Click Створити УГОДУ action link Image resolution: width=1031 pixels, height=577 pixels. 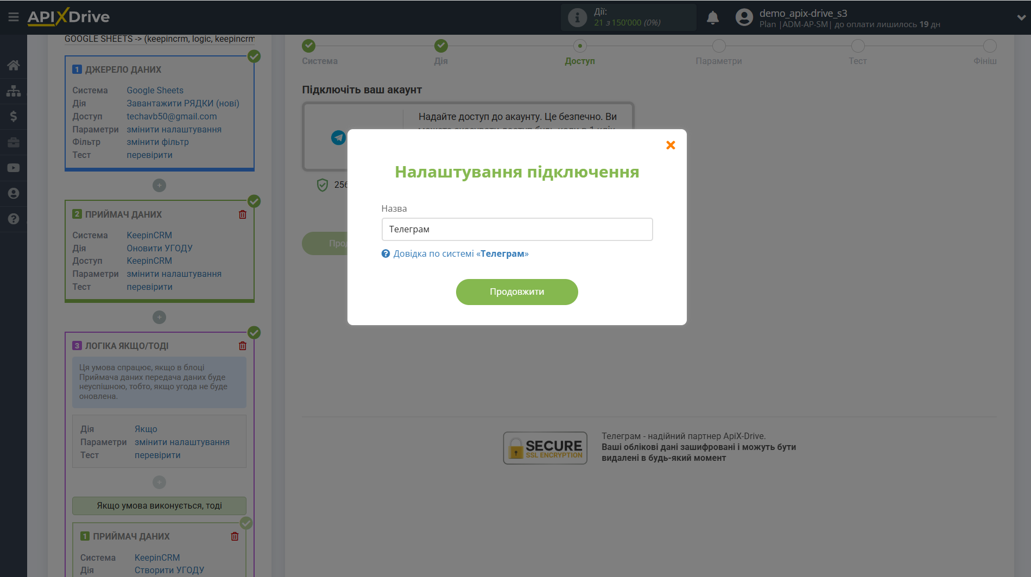(169, 570)
